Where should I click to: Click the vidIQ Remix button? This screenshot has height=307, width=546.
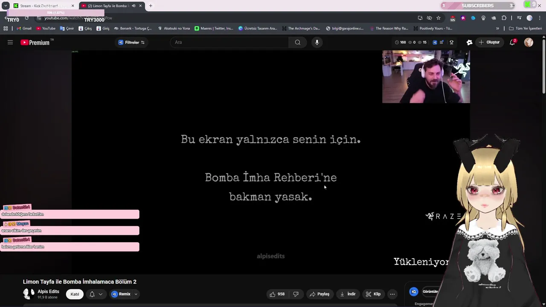(121, 294)
